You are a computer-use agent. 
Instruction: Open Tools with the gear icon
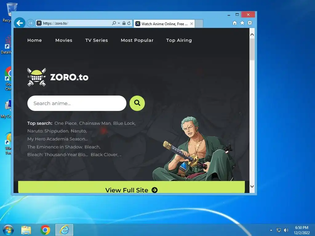click(250, 23)
